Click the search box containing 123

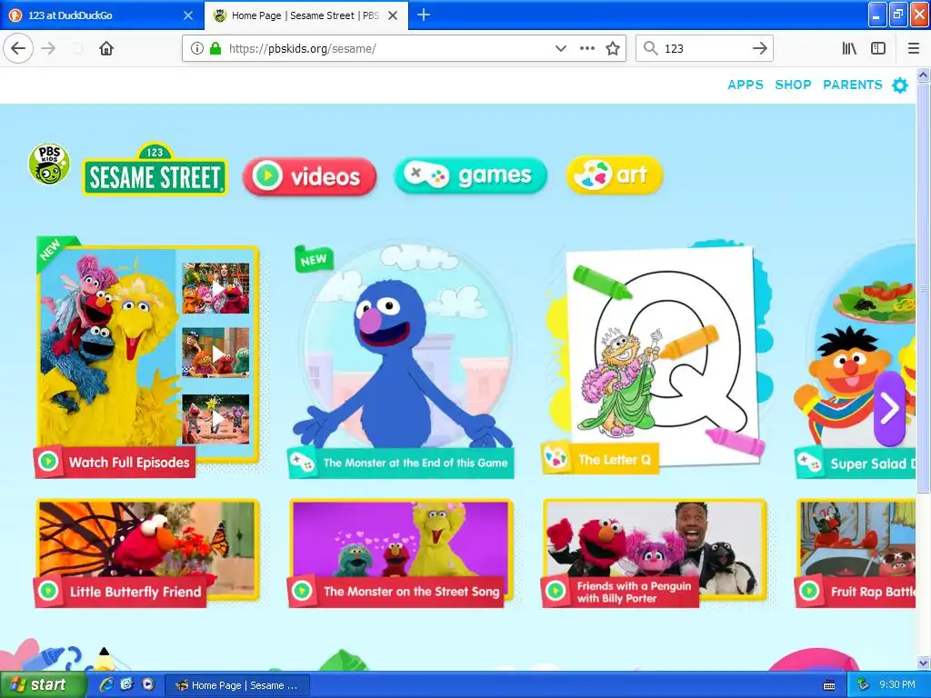coord(705,48)
